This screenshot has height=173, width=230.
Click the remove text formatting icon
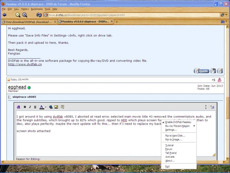click(18, 107)
